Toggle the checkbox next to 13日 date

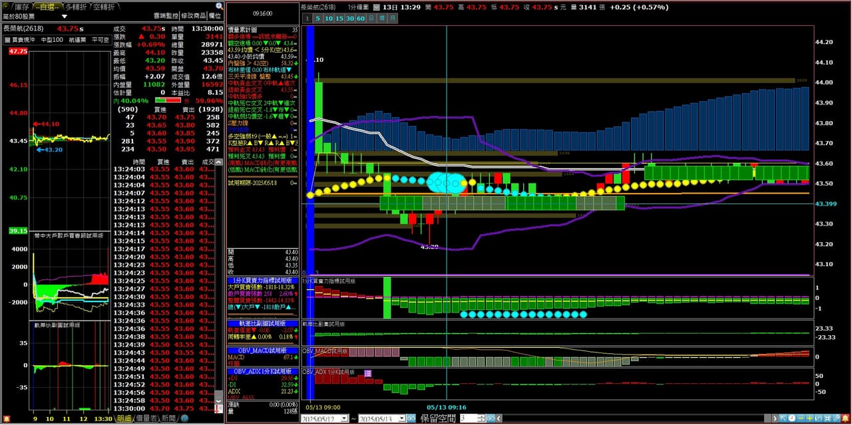(x=375, y=7)
